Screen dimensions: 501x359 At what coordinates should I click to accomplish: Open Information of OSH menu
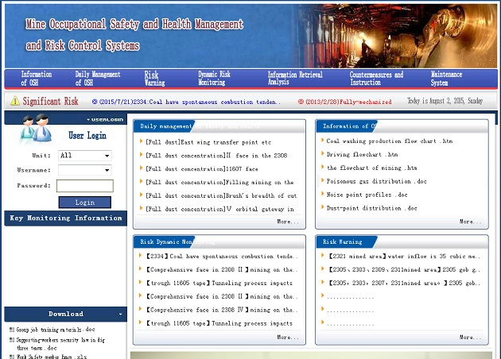(x=37, y=79)
